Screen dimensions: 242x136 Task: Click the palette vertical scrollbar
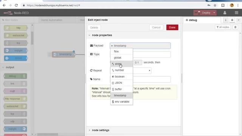[x=32, y=38]
